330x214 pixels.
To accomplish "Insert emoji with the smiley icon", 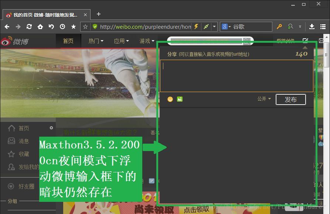I will coord(170,99).
